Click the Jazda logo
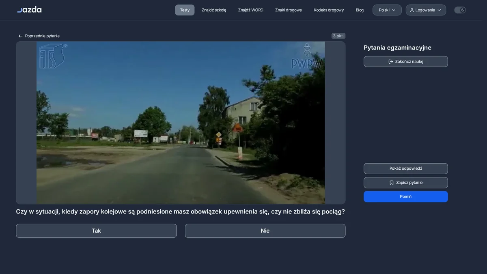Viewport: 487px width, 274px height. (x=29, y=10)
